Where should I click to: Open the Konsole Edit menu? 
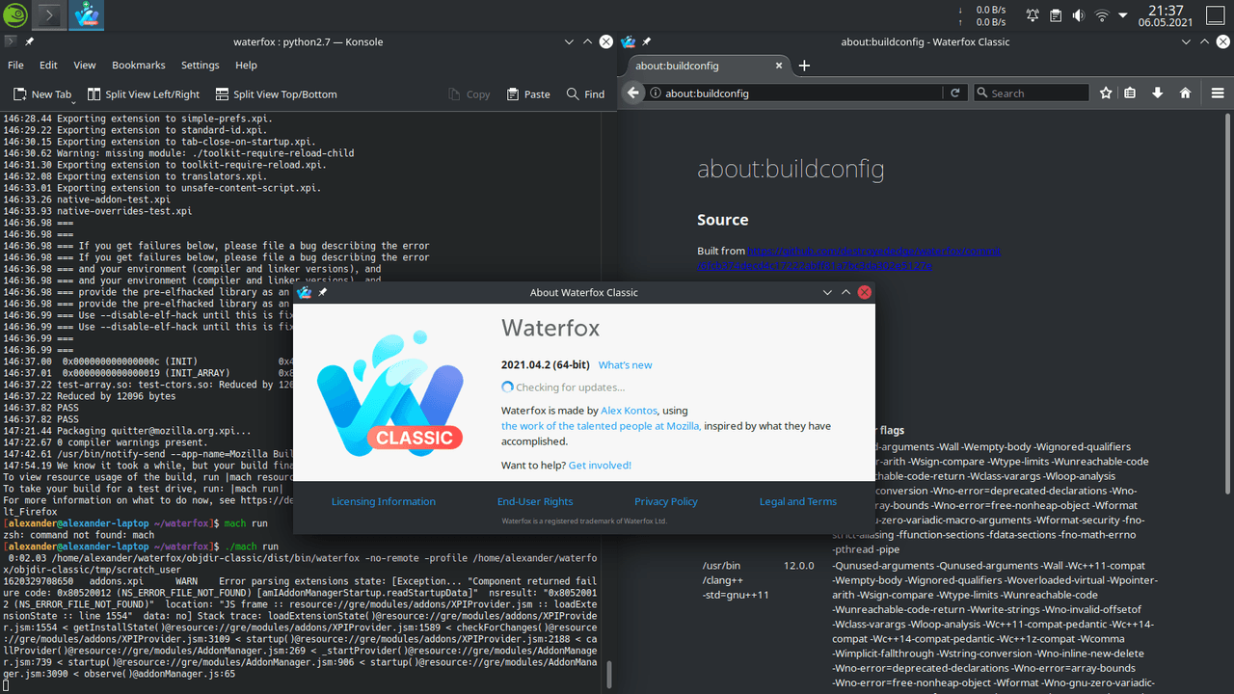click(x=48, y=65)
